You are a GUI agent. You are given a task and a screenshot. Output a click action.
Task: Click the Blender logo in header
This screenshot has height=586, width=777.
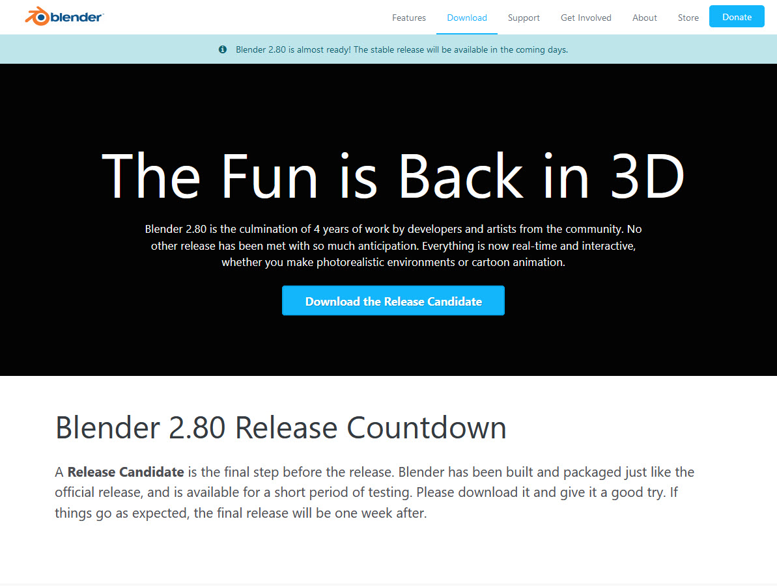tap(64, 17)
